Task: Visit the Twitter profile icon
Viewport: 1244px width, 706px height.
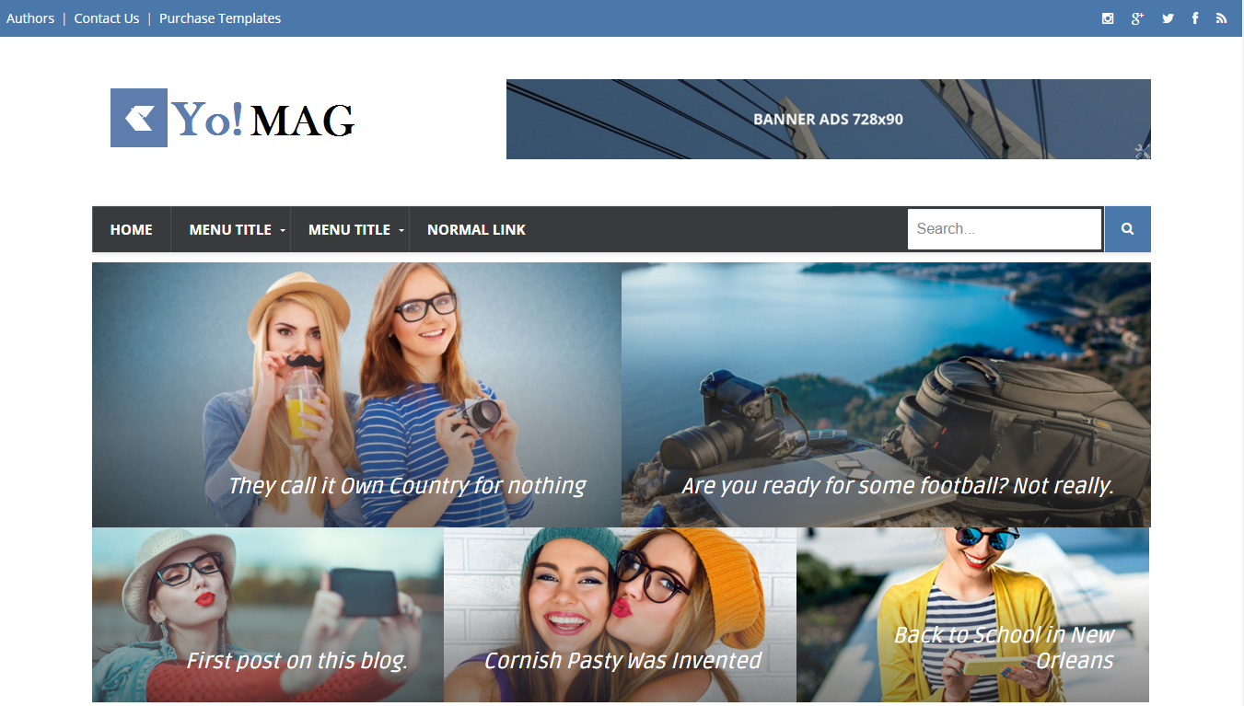Action: coord(1168,18)
